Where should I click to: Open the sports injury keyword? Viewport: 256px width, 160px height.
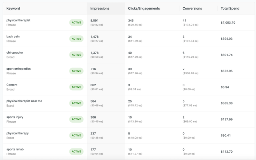(x=15, y=117)
